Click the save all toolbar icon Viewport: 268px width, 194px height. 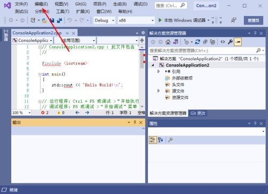(x=59, y=20)
